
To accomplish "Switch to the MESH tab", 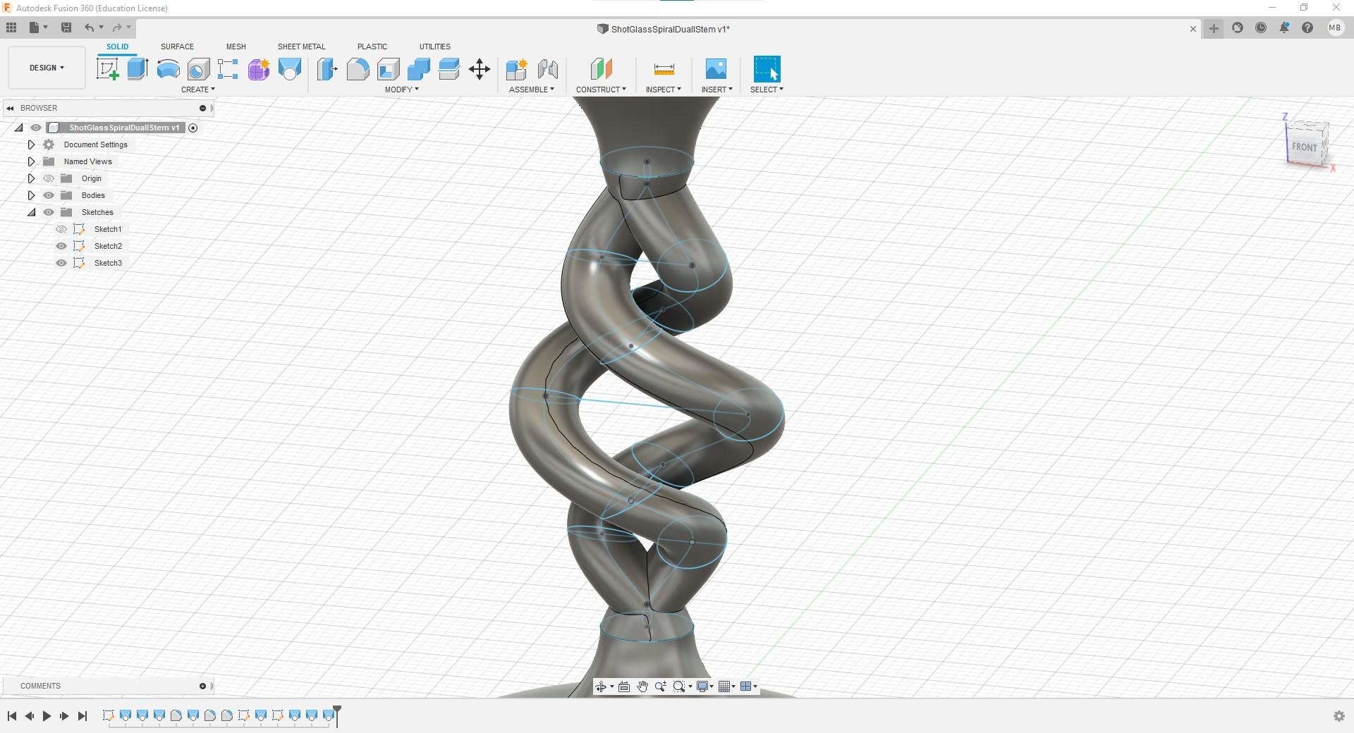I will coord(236,47).
